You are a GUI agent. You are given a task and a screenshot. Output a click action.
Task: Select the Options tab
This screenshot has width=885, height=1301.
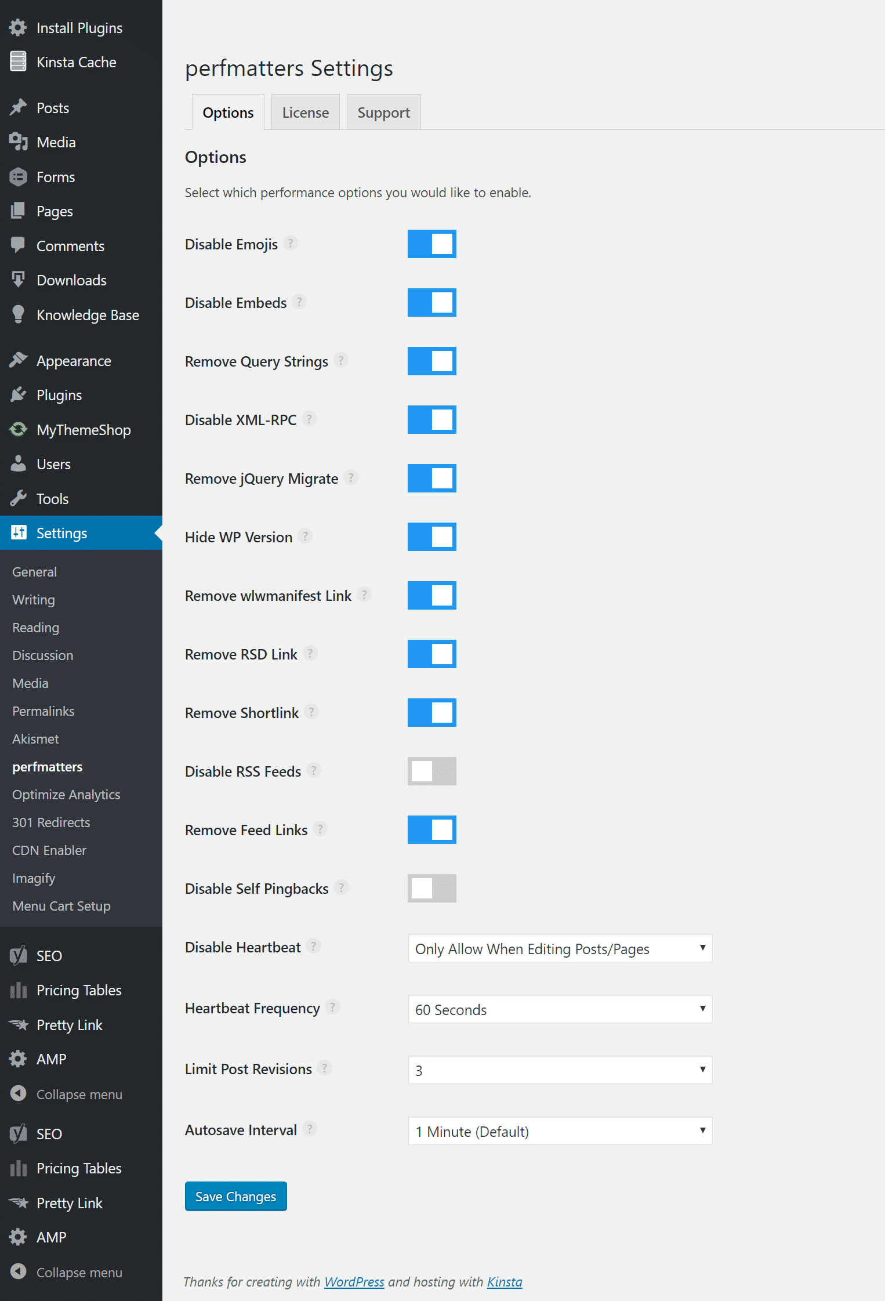click(228, 112)
